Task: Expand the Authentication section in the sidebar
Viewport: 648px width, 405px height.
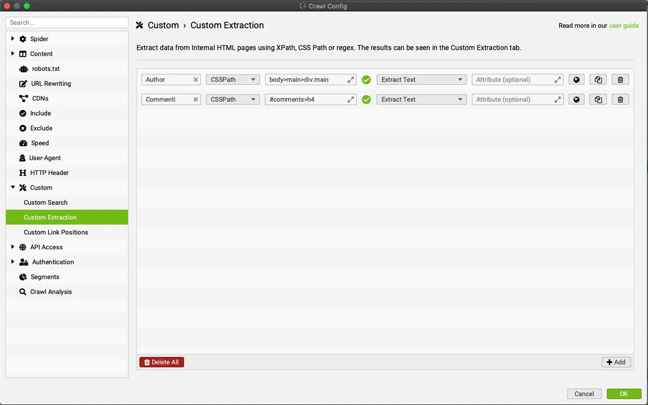Action: [12, 262]
